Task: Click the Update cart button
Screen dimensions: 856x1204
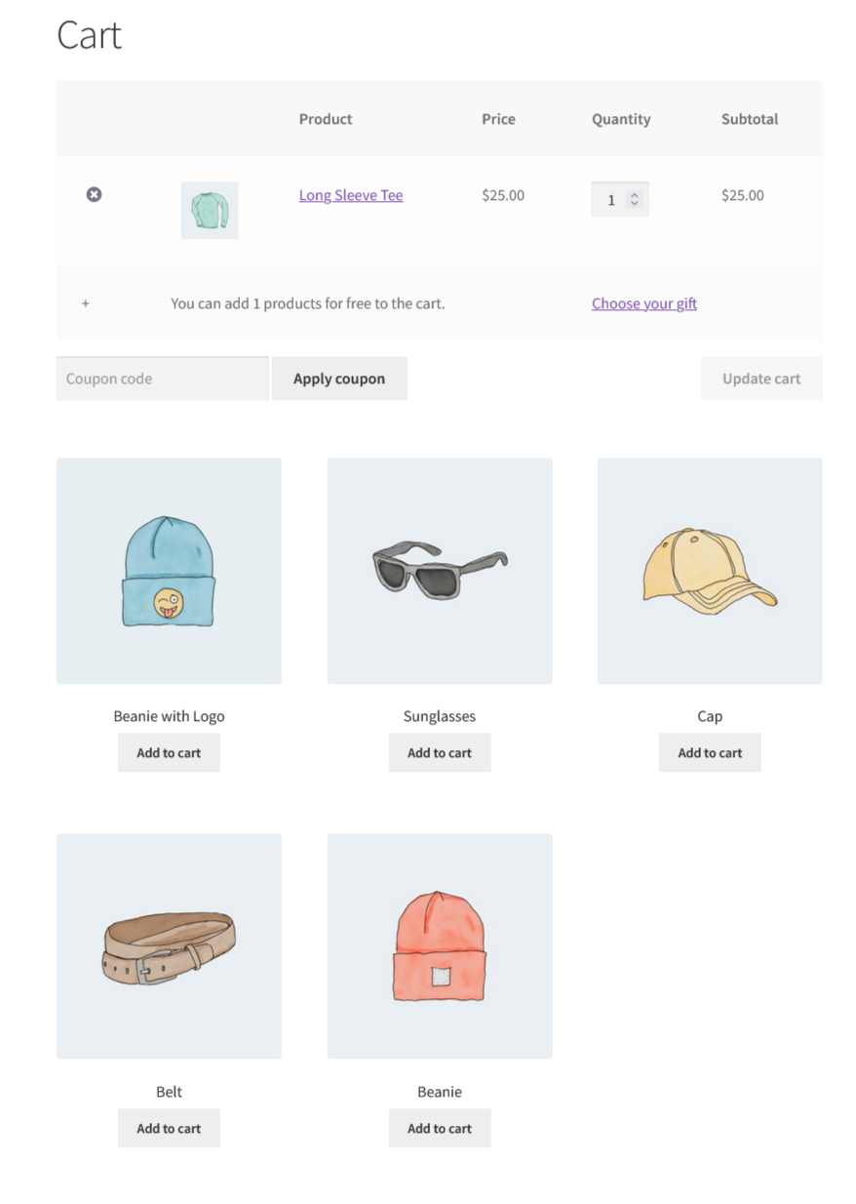Action: [761, 379]
